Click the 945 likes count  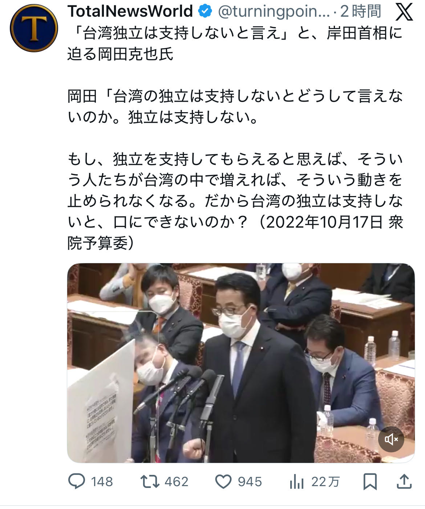pyautogui.click(x=250, y=482)
